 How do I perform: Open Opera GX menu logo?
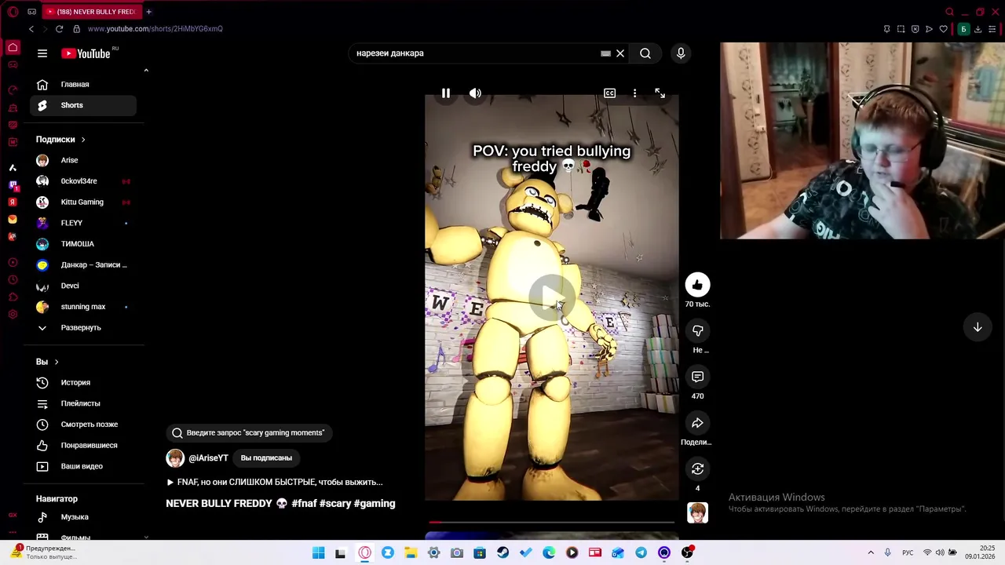point(13,12)
